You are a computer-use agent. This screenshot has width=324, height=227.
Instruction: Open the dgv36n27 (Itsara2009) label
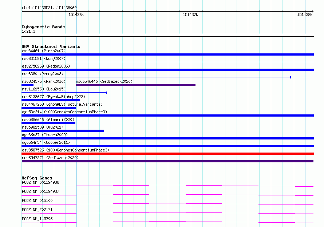point(45,135)
